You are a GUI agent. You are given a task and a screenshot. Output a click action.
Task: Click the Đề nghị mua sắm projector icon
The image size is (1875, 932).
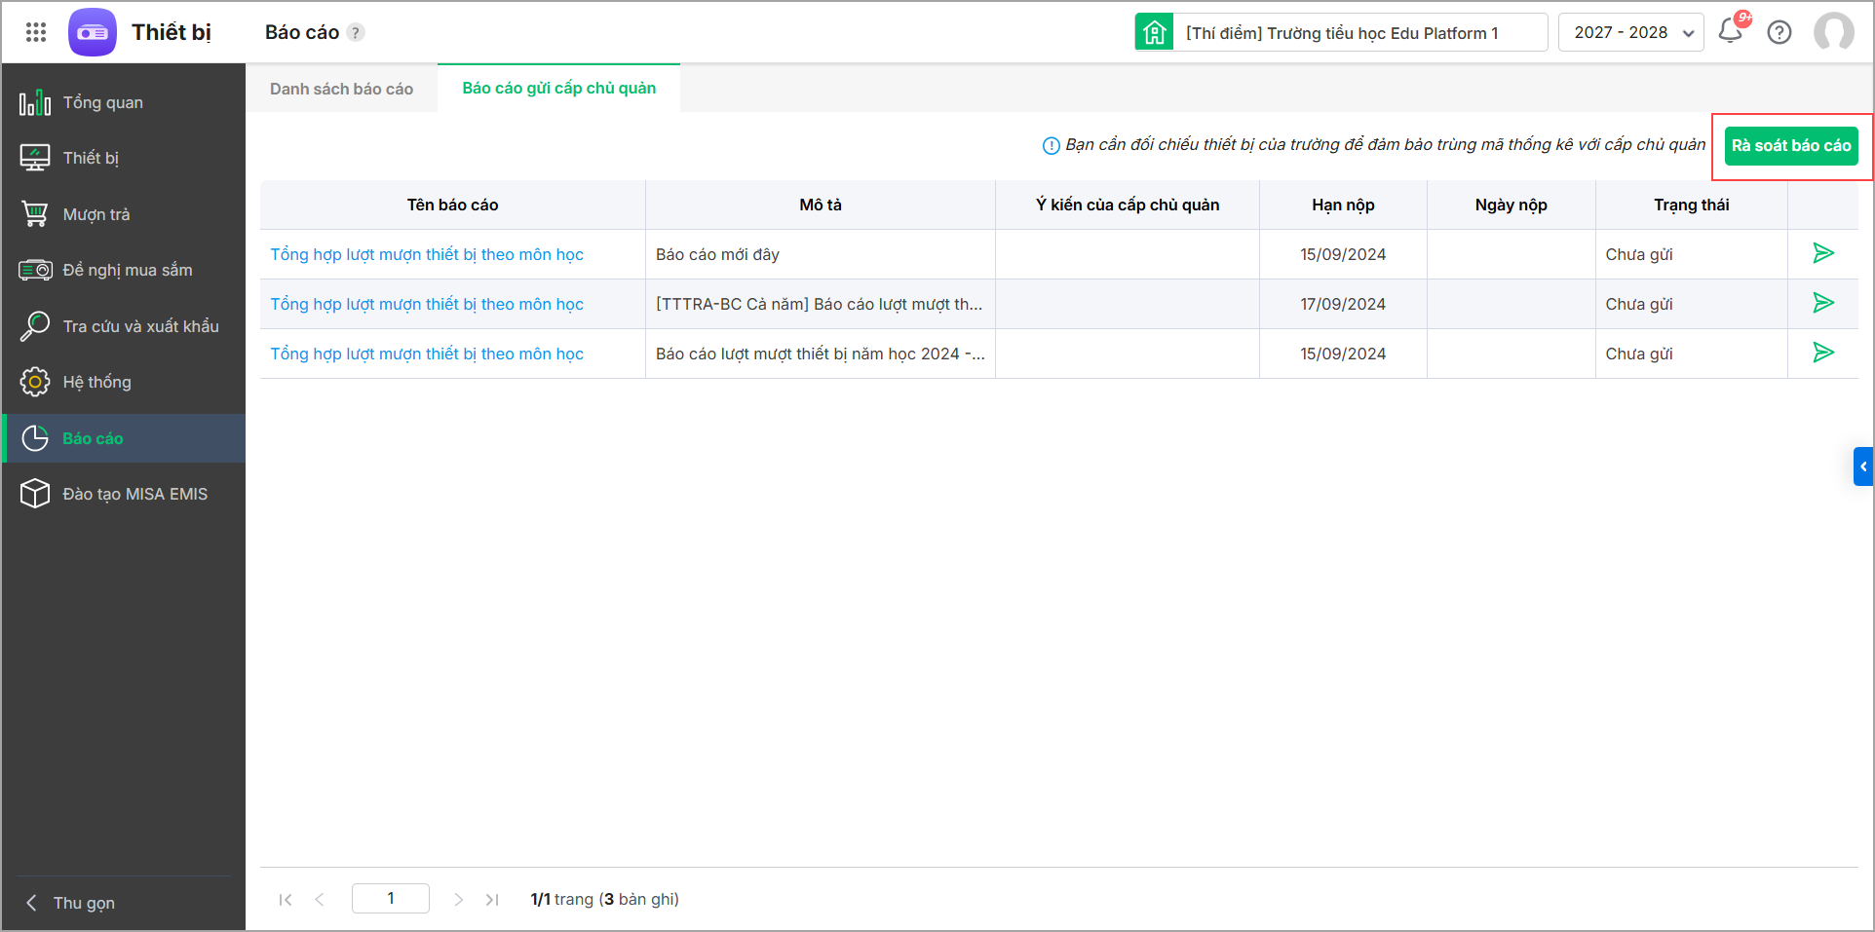[x=35, y=270]
